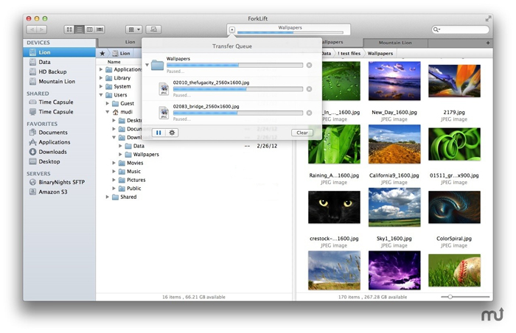Click the 02010_thefugacity progress bar

[238, 89]
